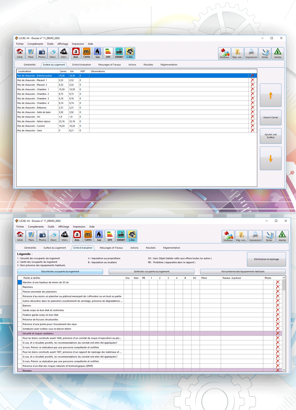
Task: Click Réinitialiser le repérage
Action: 266,259
